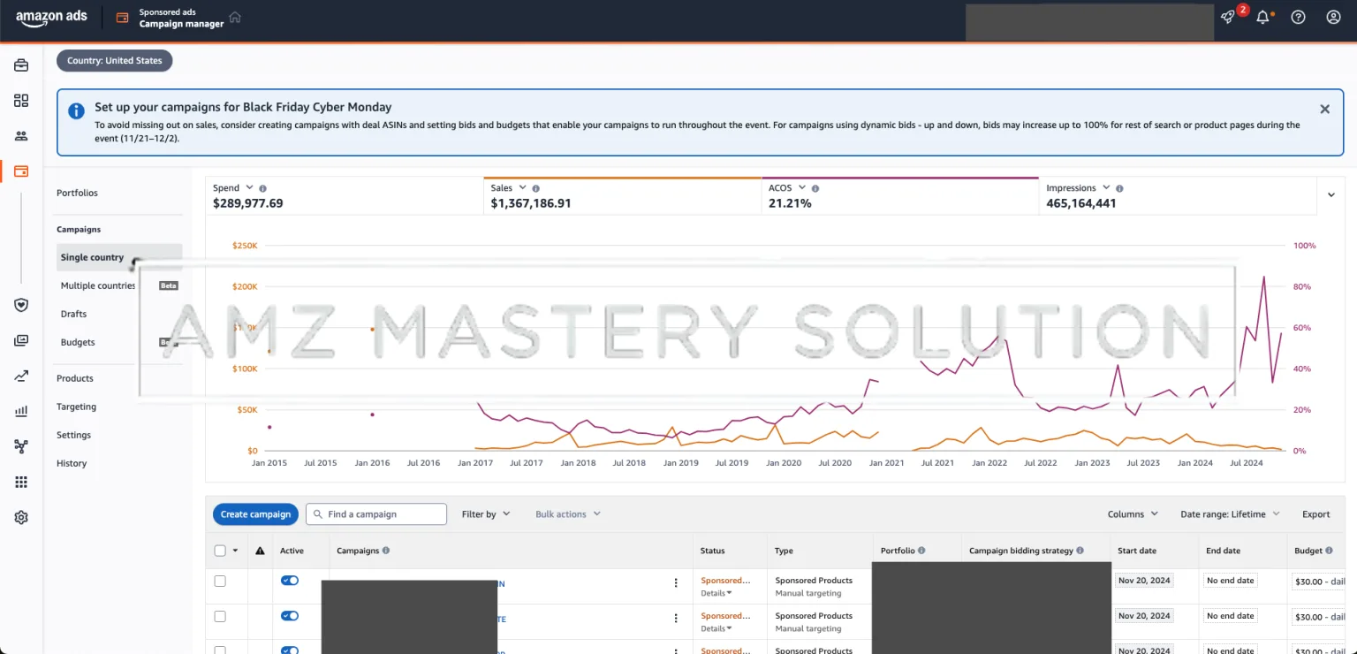Click the Start date column header
The height and width of the screenshot is (654, 1357).
tap(1136, 551)
